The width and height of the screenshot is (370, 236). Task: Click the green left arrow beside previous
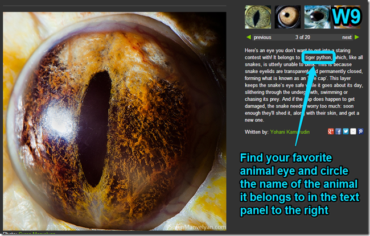point(249,37)
